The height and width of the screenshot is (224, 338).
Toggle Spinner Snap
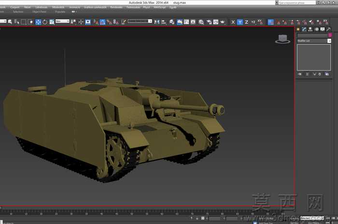point(116,22)
